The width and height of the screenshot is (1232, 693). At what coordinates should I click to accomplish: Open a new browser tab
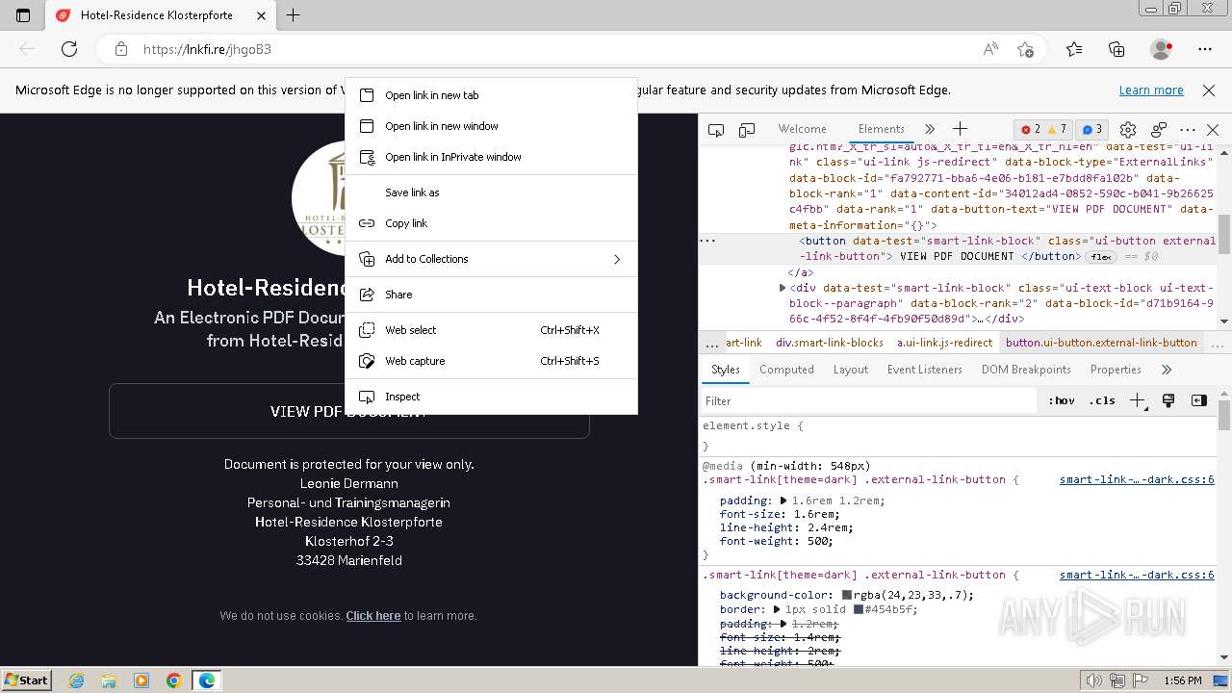[x=294, y=15]
